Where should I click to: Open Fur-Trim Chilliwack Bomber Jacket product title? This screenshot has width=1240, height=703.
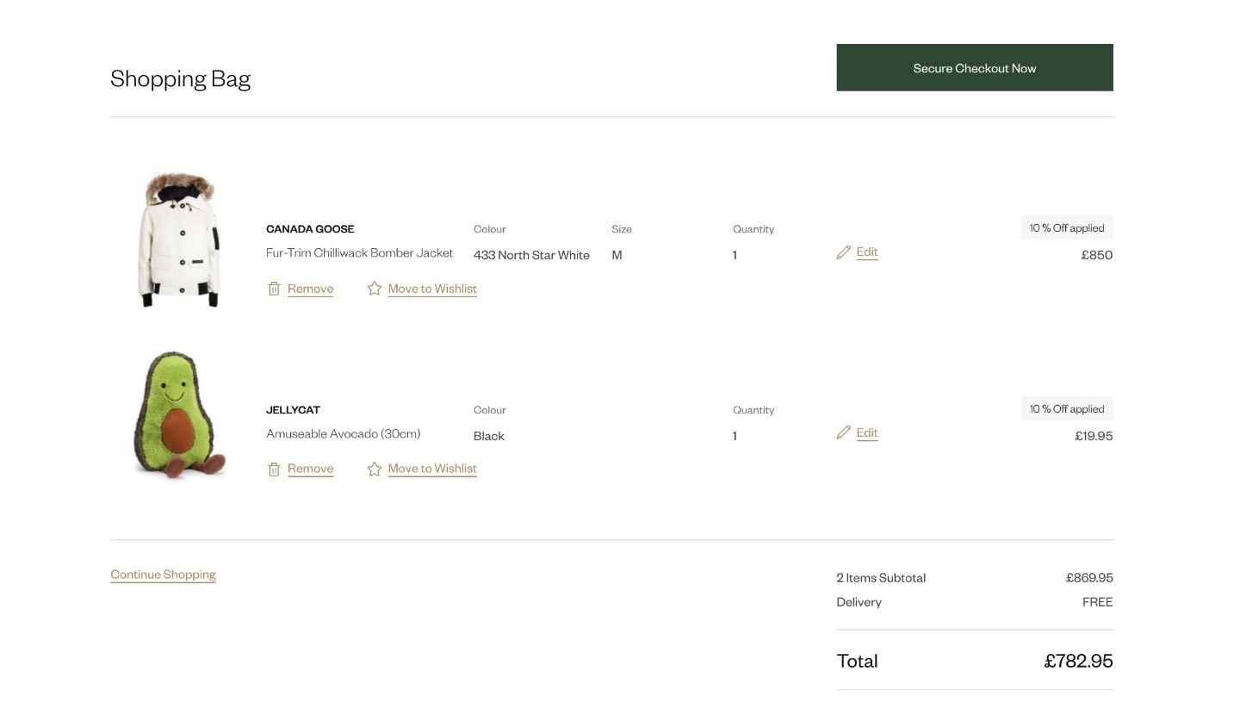359,252
